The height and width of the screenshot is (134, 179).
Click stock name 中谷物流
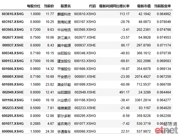pos(64,30)
